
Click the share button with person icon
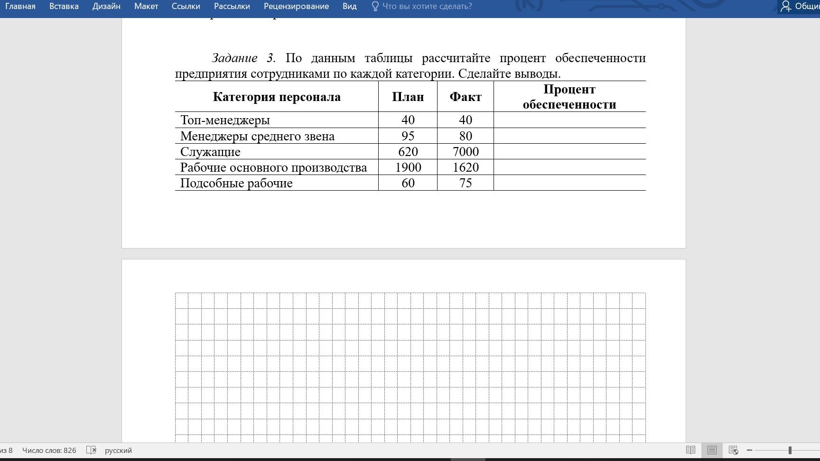pyautogui.click(x=800, y=6)
